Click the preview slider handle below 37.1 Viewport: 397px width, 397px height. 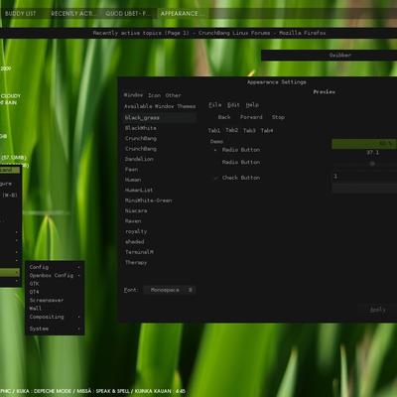[x=372, y=164]
